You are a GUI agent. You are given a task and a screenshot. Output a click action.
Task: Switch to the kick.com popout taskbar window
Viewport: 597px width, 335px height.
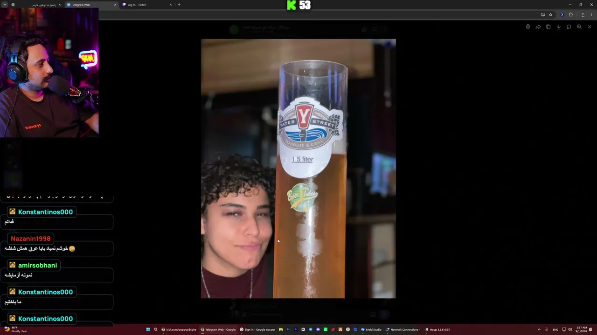point(180,329)
